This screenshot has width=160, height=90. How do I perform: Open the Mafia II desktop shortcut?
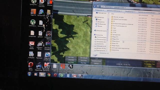(x=62, y=68)
